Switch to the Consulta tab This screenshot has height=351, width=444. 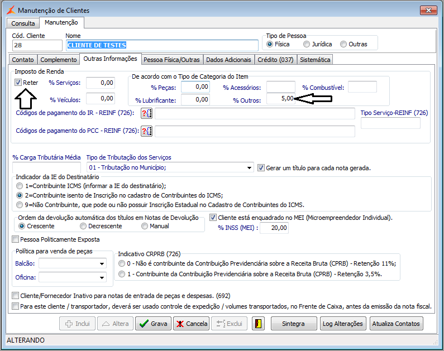[x=23, y=23]
